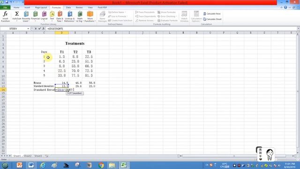The image size is (300, 169).
Task: Select row 14 header
Action: click(3, 90)
